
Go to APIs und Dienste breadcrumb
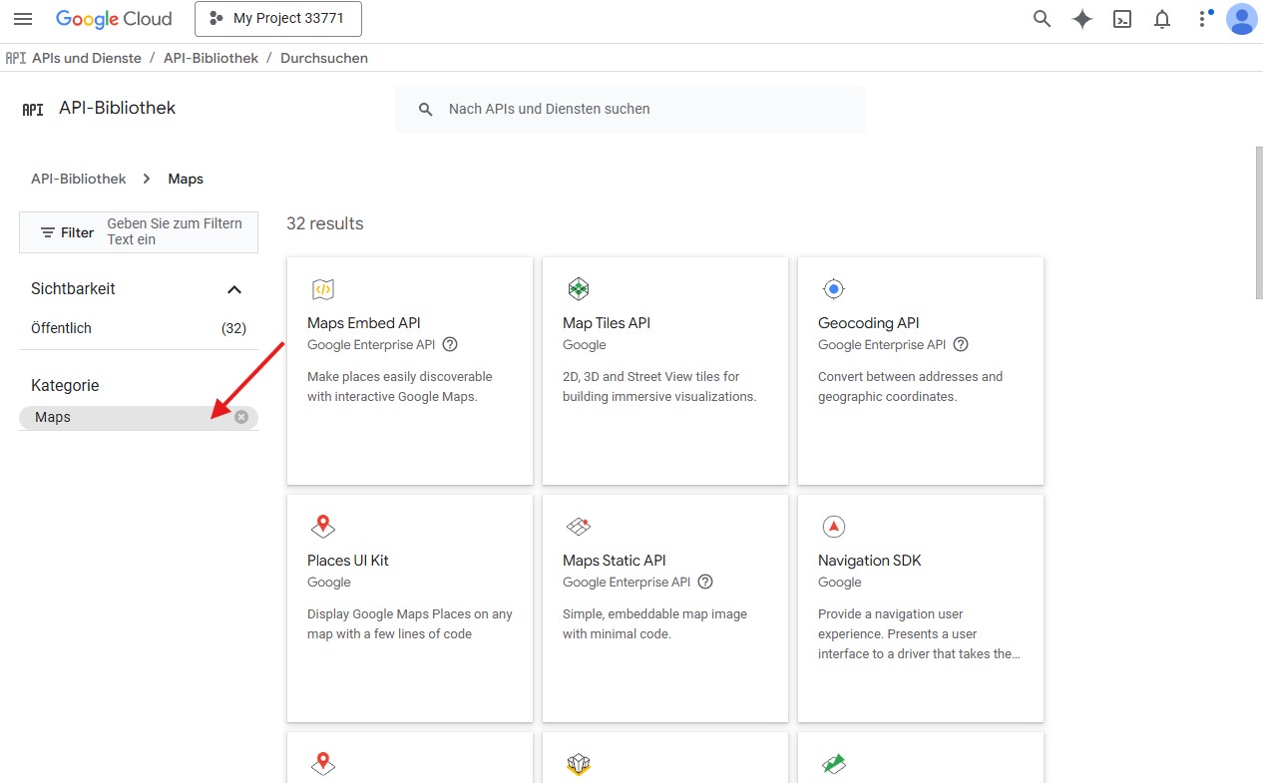coord(87,58)
